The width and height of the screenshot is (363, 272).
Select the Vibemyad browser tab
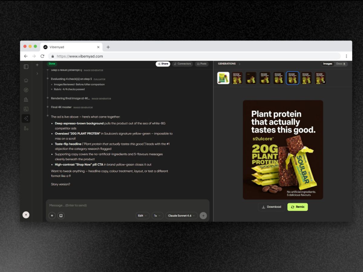click(71, 47)
